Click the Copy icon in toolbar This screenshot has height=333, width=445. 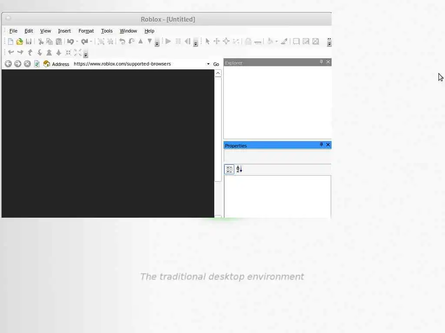click(x=50, y=42)
